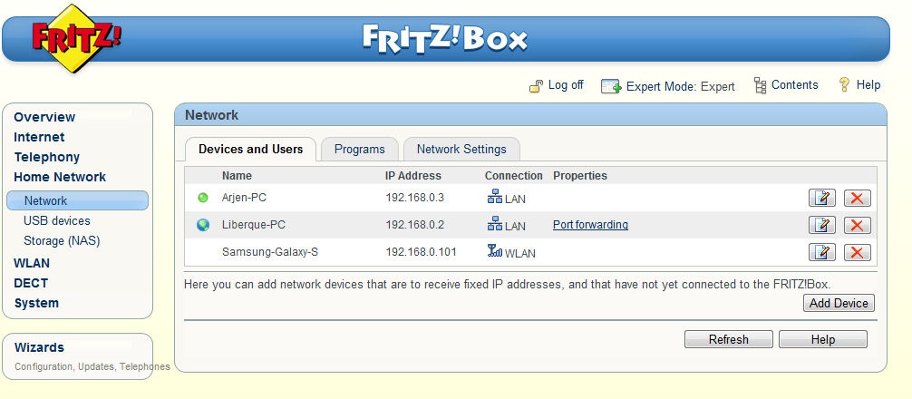Click the Connection column header
Viewport: 912px width, 399px height.
[x=514, y=176]
